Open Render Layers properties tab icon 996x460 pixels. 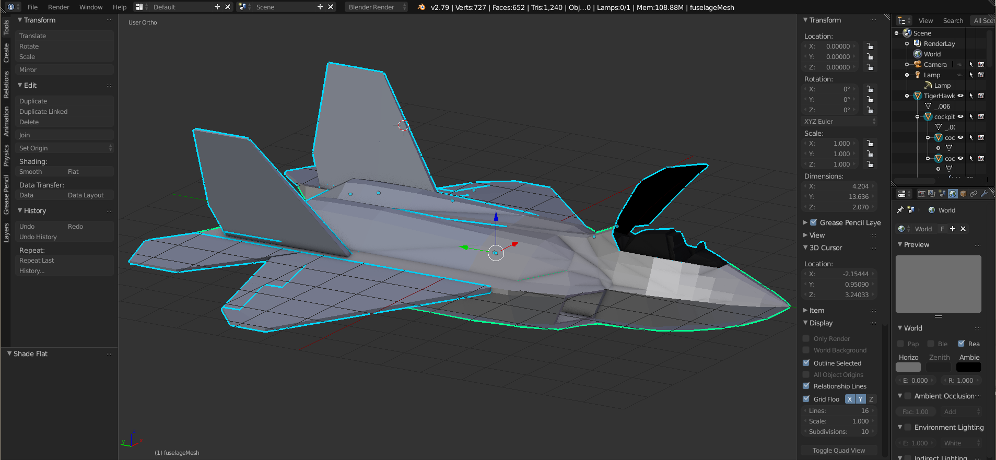932,194
